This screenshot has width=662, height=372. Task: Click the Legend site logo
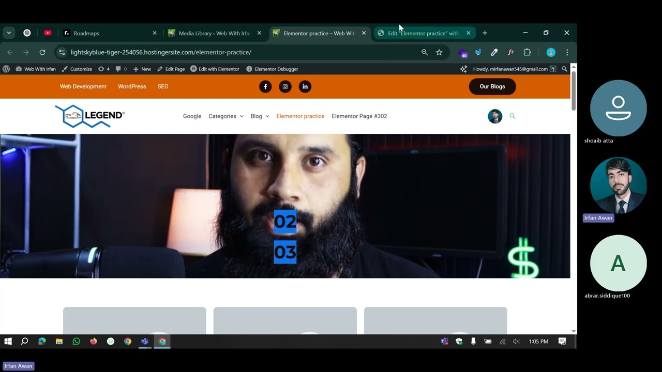(x=90, y=116)
